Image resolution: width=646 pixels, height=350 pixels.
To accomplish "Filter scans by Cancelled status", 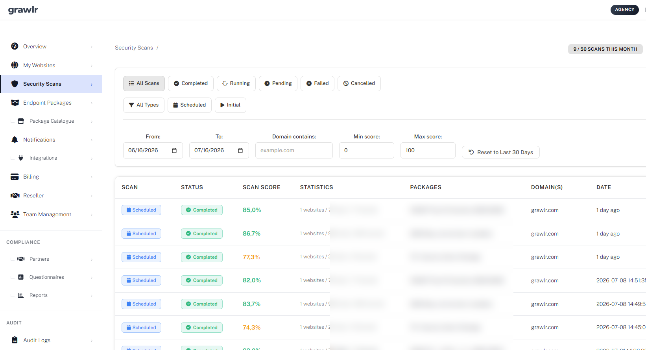I will (359, 83).
